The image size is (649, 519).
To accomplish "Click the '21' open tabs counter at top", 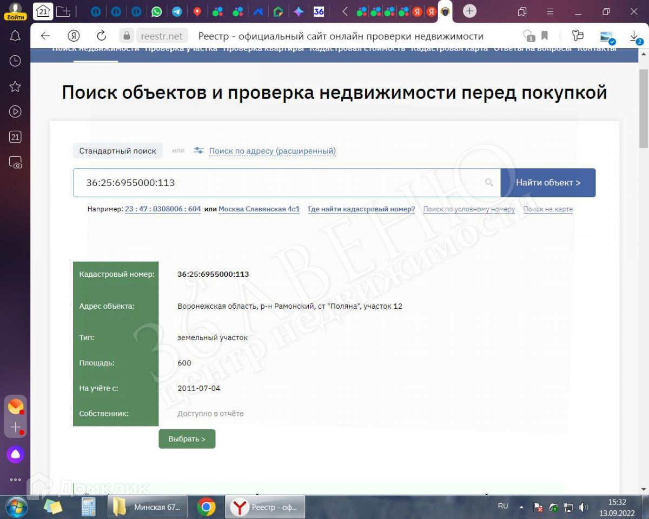I will (43, 11).
